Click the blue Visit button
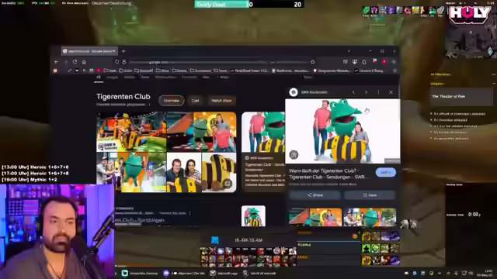Image resolution: width=497 pixels, height=279 pixels. point(386,172)
